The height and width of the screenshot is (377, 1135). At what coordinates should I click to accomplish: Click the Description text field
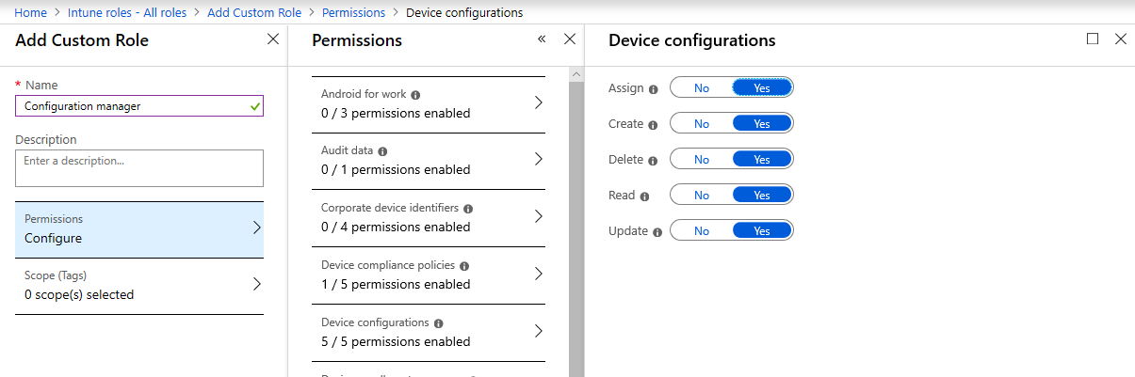(x=139, y=168)
